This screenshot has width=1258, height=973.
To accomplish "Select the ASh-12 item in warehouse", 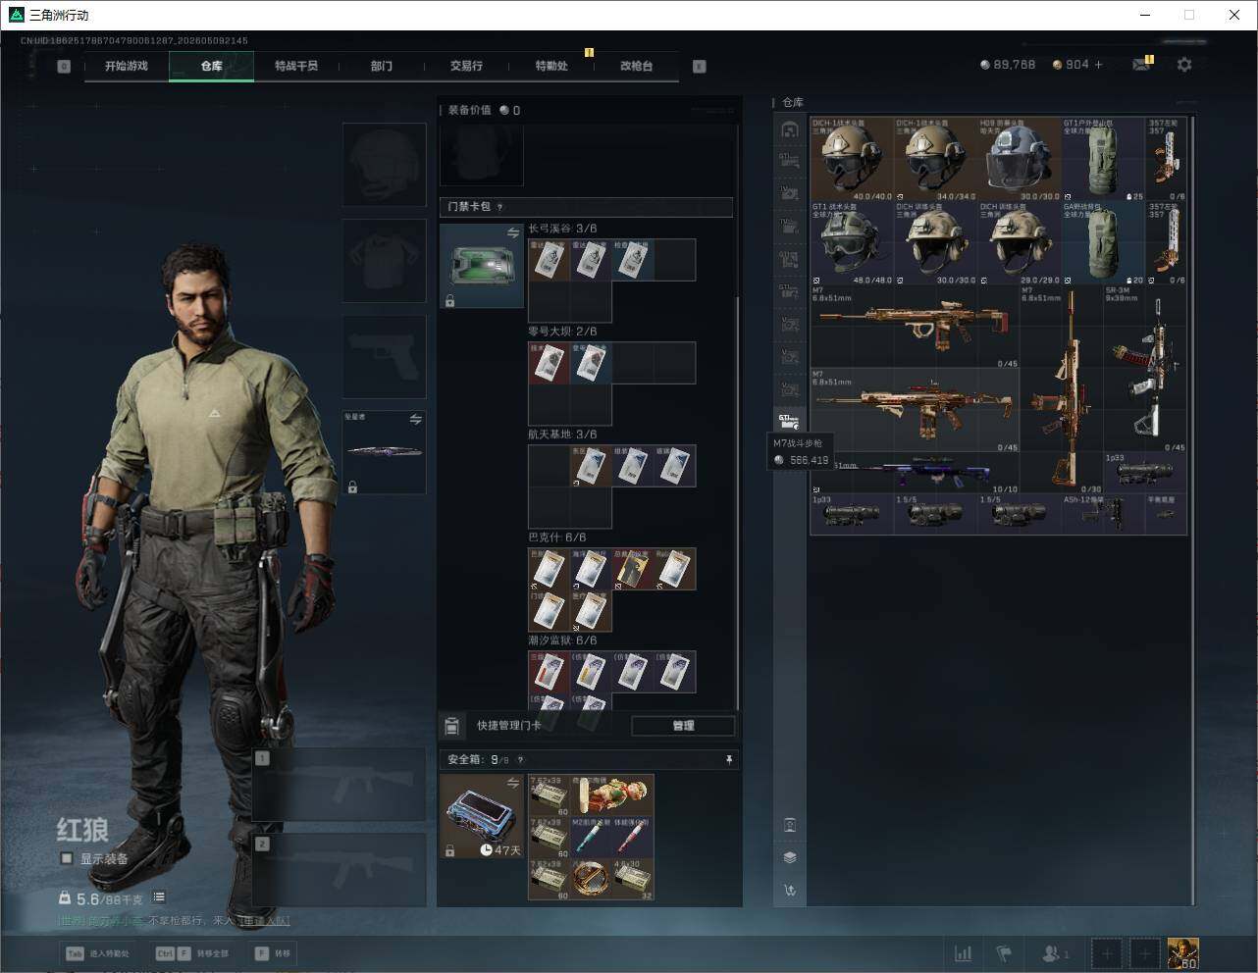I will [1103, 514].
